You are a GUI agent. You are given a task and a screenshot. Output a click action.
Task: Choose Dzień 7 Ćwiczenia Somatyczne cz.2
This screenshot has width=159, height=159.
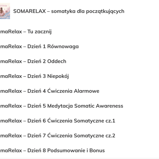pyautogui.click(x=58, y=136)
